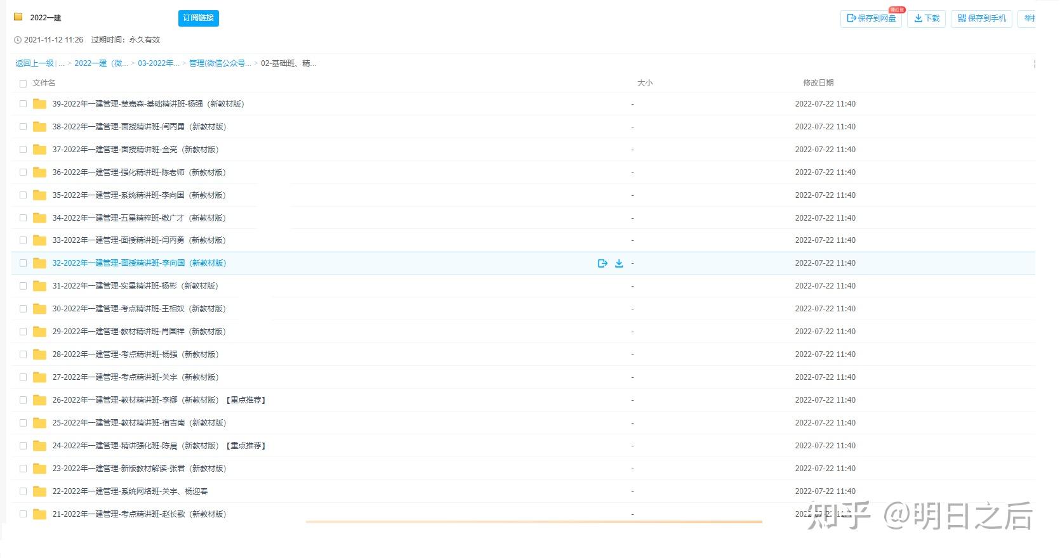Click the breadcrumb ellipsis after 返回上一级
This screenshot has height=558, width=1060.
pos(62,63)
